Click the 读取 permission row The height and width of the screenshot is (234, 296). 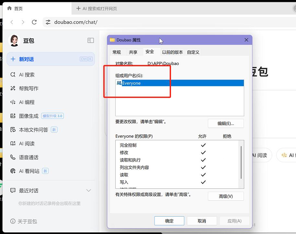177,175
